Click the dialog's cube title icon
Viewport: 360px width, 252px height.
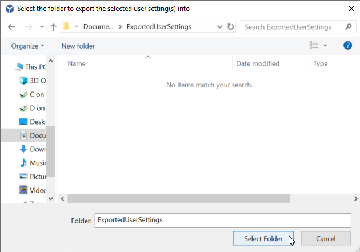click(x=10, y=9)
